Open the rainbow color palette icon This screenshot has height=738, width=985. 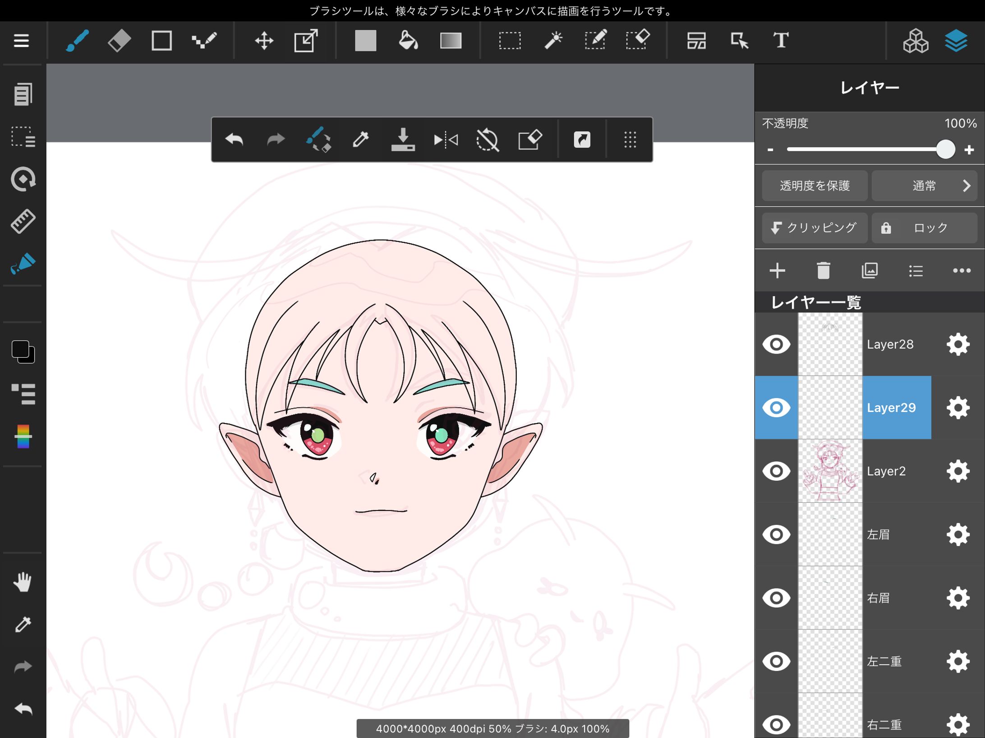(23, 436)
